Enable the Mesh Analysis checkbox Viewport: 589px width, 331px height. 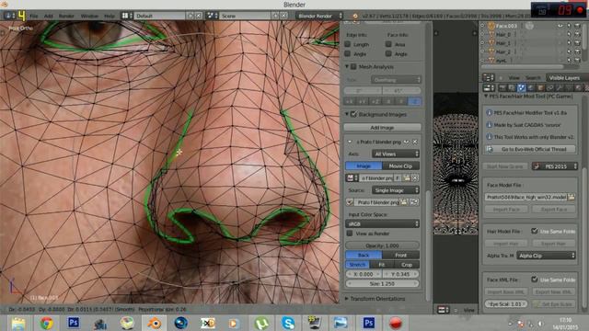coord(353,66)
